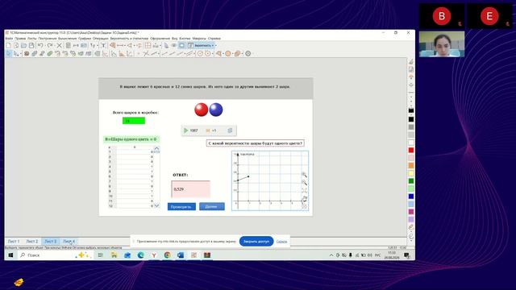The height and width of the screenshot is (290, 516).
Task: Switch to Лист 2 tab
Action: pos(32,242)
